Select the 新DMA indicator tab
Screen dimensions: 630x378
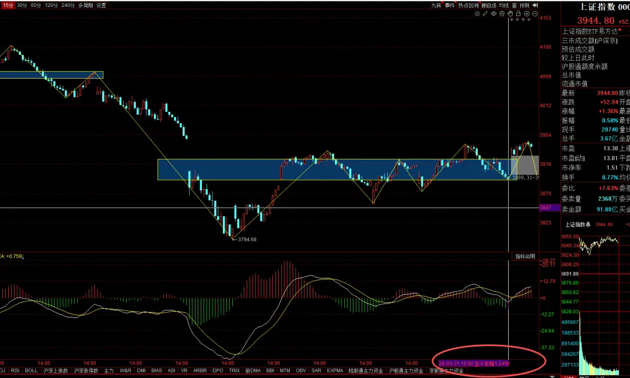(253, 370)
